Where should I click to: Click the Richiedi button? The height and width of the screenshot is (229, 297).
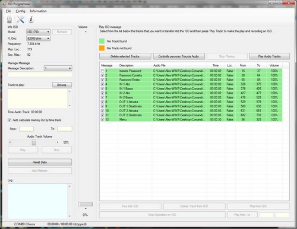tap(62, 32)
